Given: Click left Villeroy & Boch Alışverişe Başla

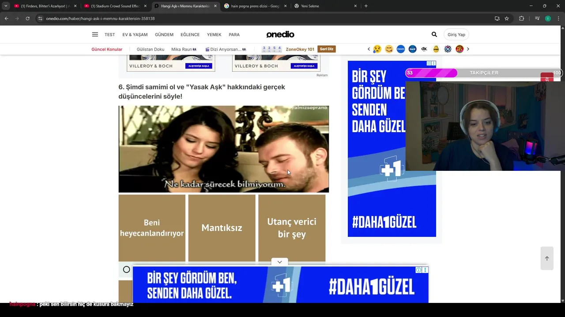Looking at the screenshot, I should click(x=199, y=66).
